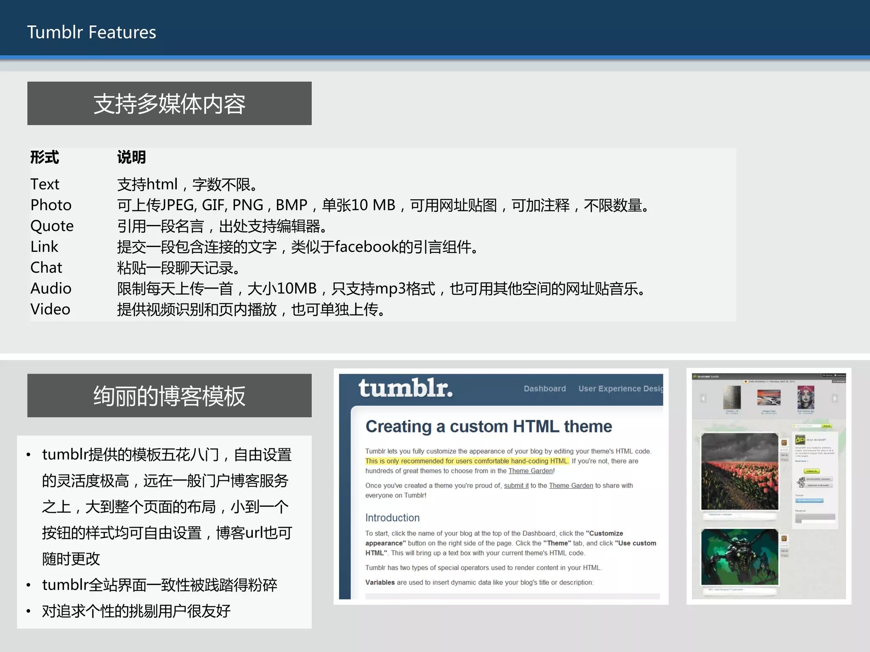The image size is (870, 652).
Task: Click the orange icon beside tulip photo
Action: [784, 443]
